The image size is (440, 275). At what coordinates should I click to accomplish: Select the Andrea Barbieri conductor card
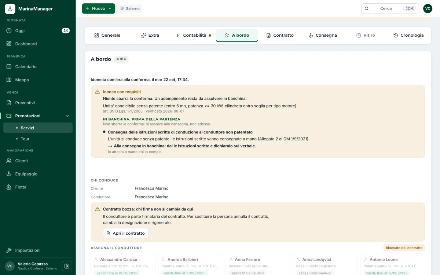[190, 264]
